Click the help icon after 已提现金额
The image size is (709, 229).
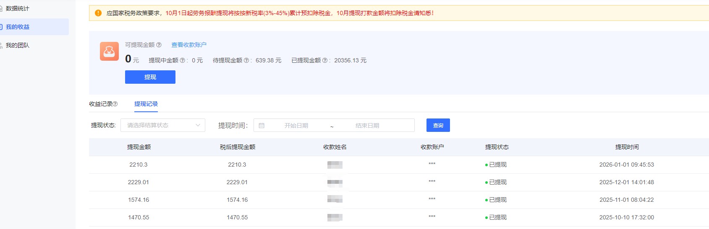coord(325,60)
